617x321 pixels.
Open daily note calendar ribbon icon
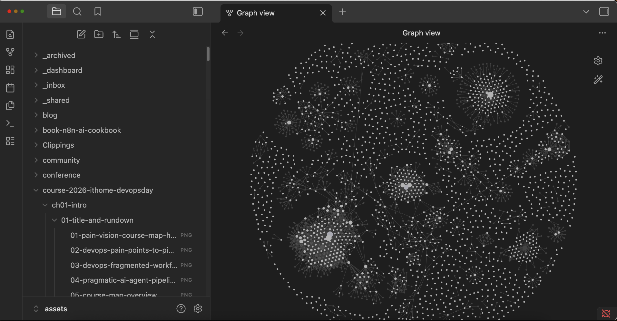click(10, 88)
